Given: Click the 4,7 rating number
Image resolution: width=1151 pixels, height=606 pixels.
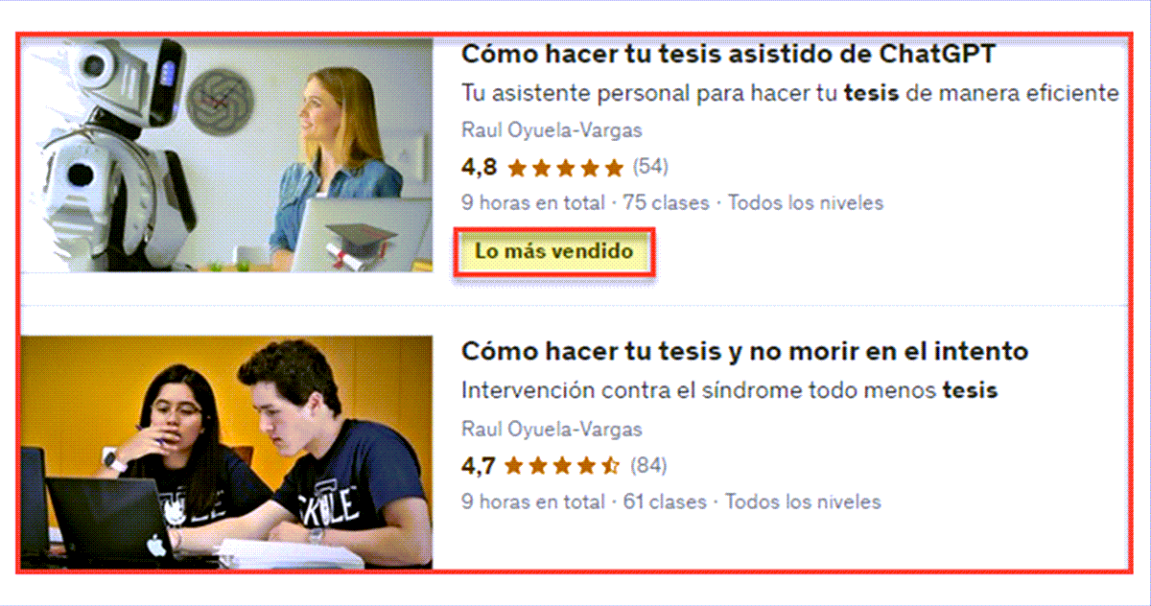Looking at the screenshot, I should click(x=478, y=467).
